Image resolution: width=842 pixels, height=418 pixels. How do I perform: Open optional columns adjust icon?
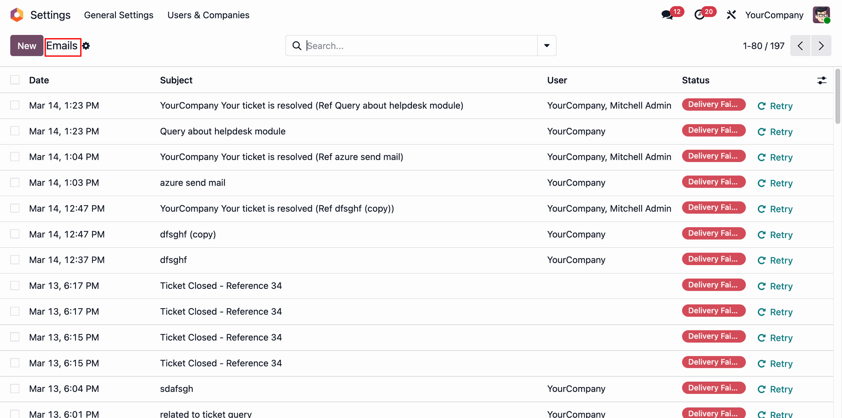[822, 80]
